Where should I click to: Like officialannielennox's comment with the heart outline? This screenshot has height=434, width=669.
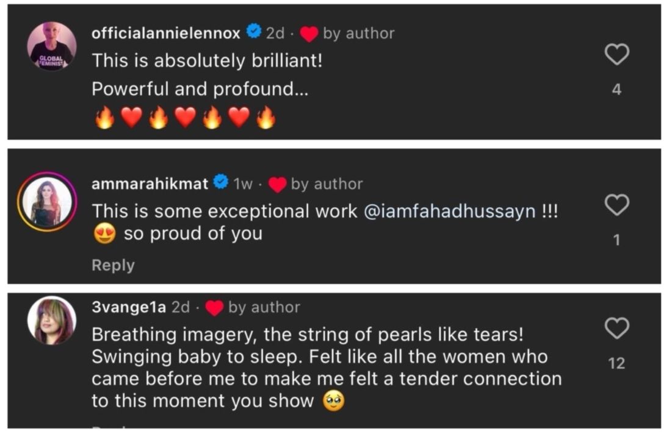[x=617, y=55]
